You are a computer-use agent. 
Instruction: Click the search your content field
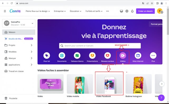click(x=100, y=46)
